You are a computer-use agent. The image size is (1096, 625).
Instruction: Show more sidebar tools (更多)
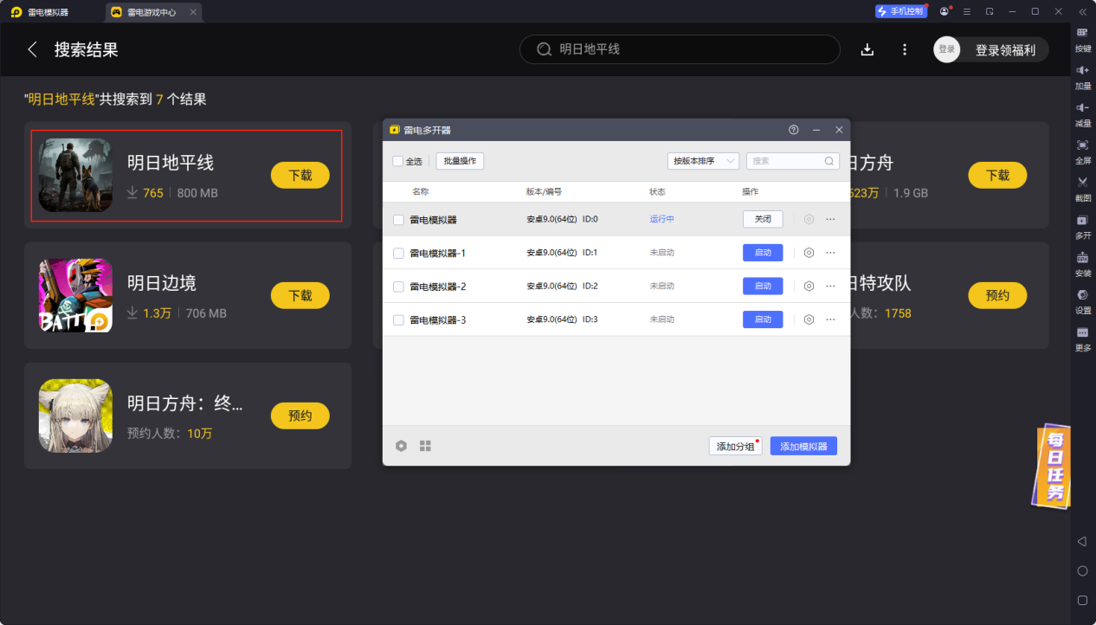click(1082, 338)
